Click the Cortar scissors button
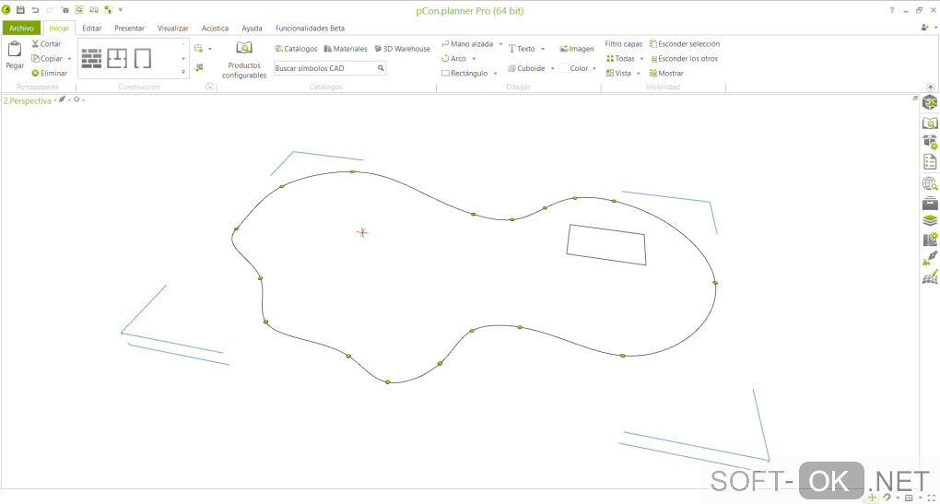 46,43
